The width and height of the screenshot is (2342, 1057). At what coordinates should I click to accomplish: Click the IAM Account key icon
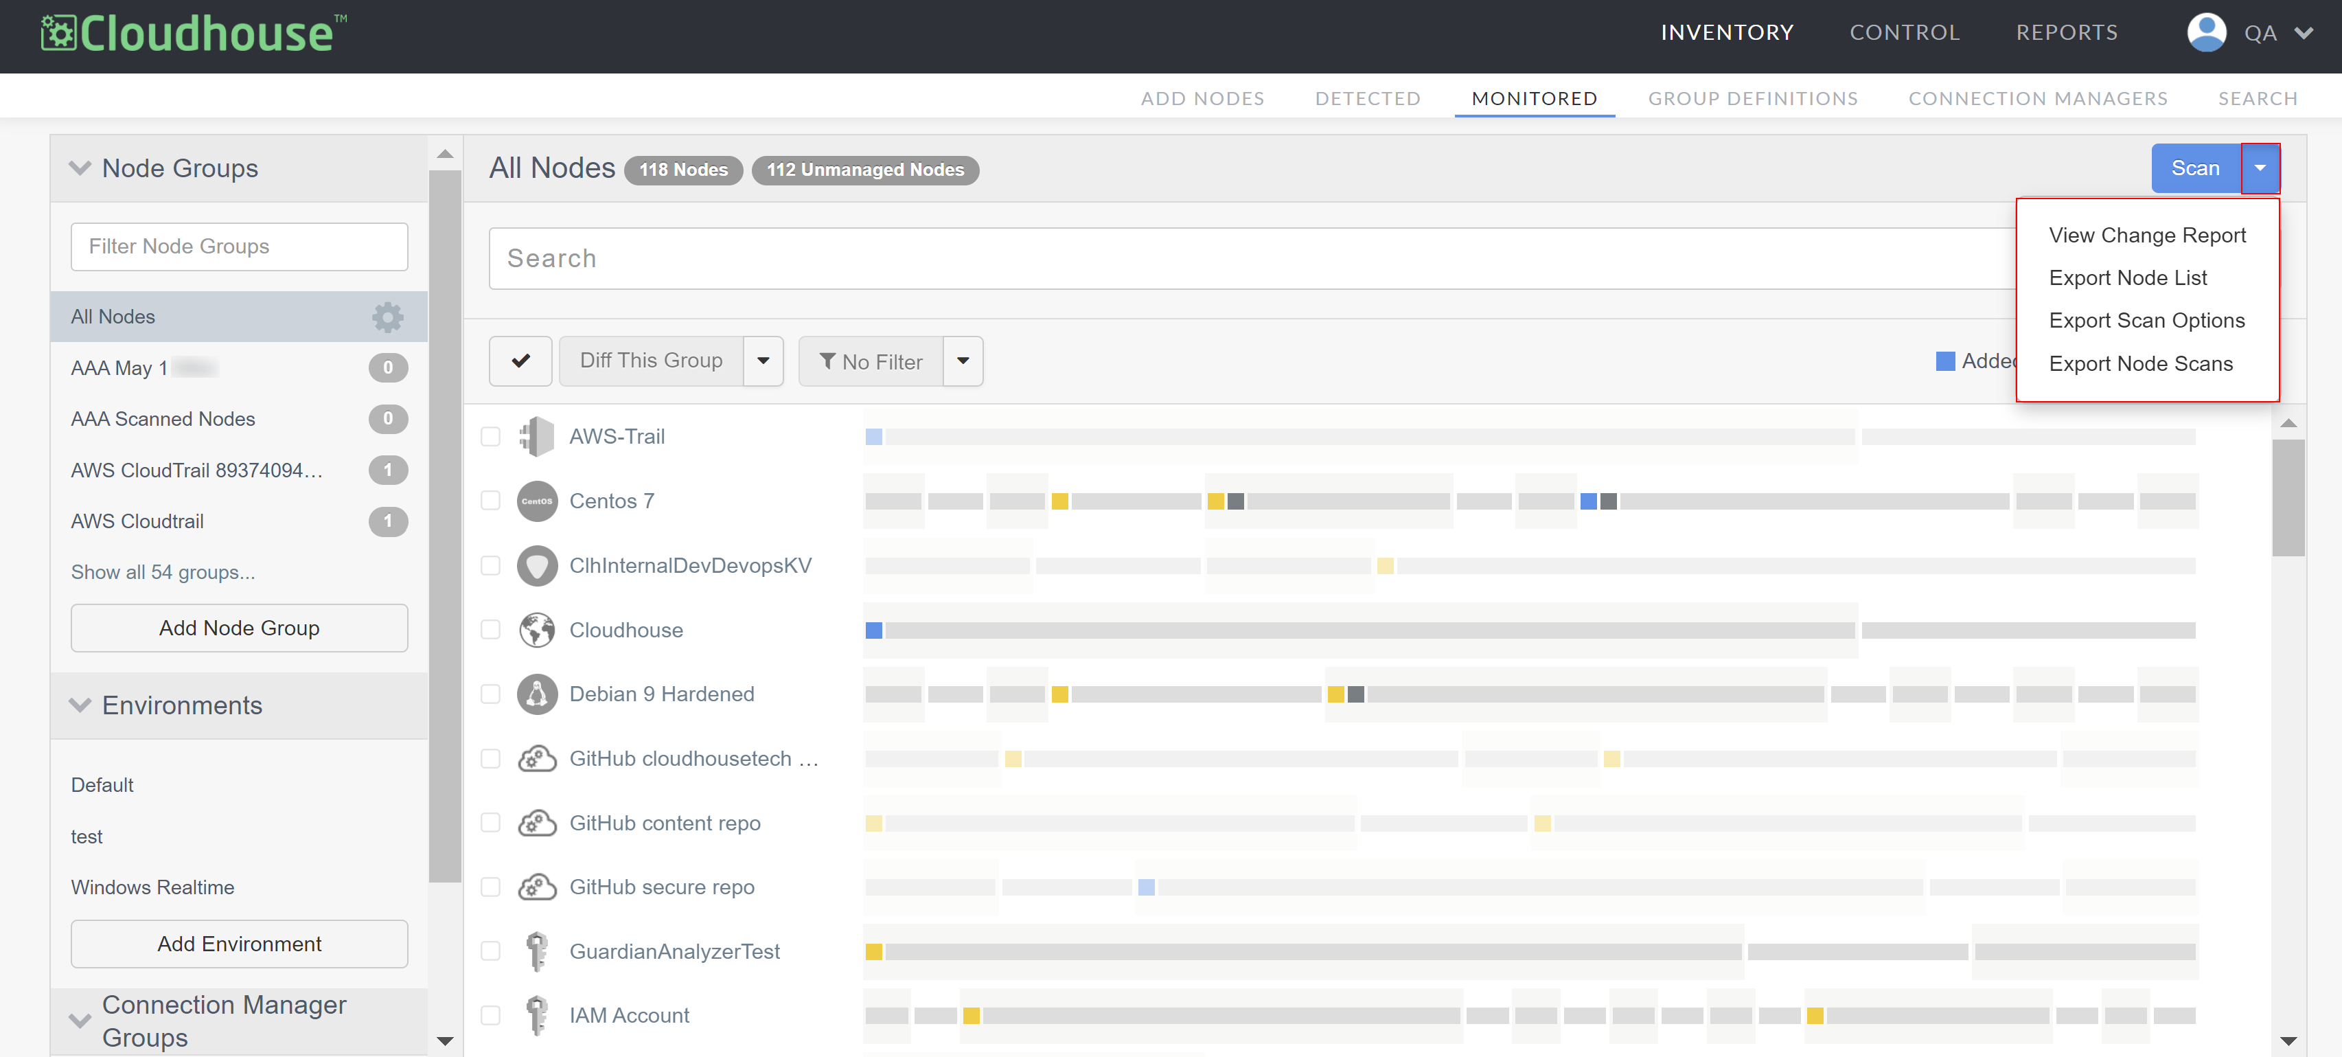[536, 1015]
